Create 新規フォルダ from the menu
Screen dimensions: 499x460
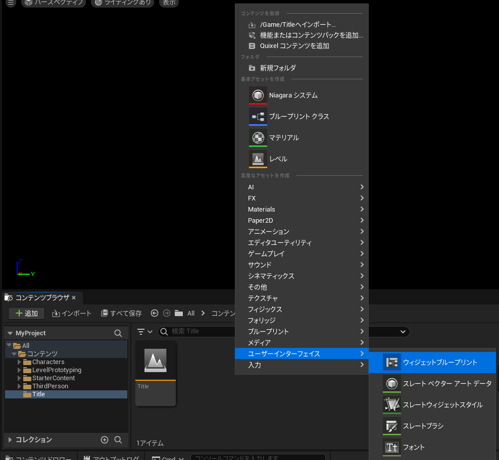click(302, 68)
